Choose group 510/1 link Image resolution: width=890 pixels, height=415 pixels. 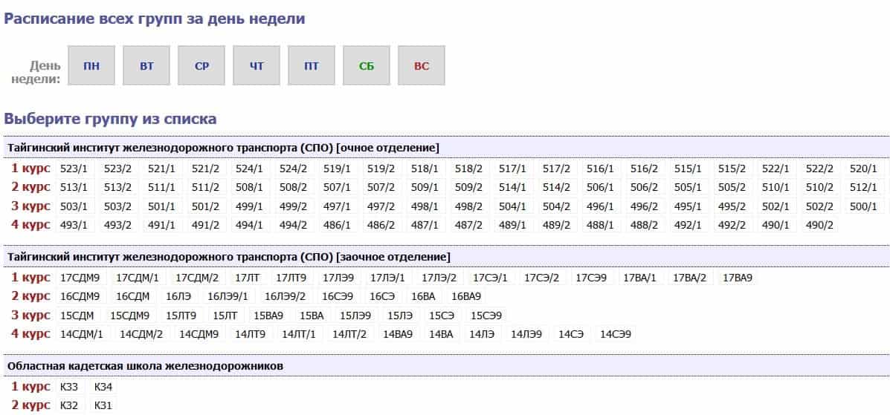pyautogui.click(x=776, y=187)
